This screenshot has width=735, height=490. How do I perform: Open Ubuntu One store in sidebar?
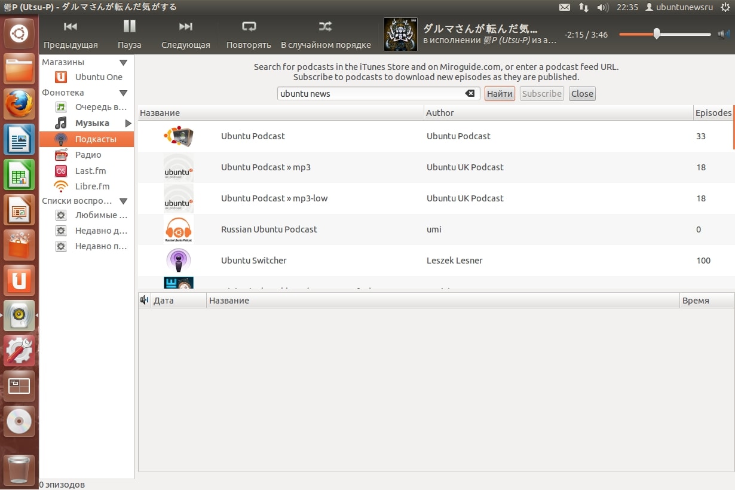(87, 77)
